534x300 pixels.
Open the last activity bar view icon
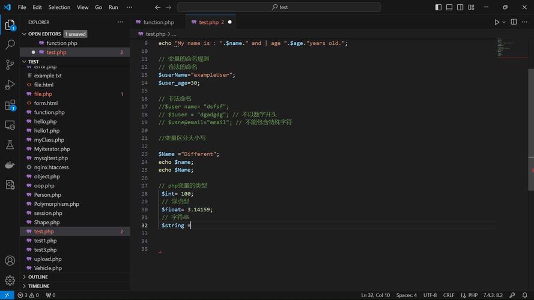[10, 185]
